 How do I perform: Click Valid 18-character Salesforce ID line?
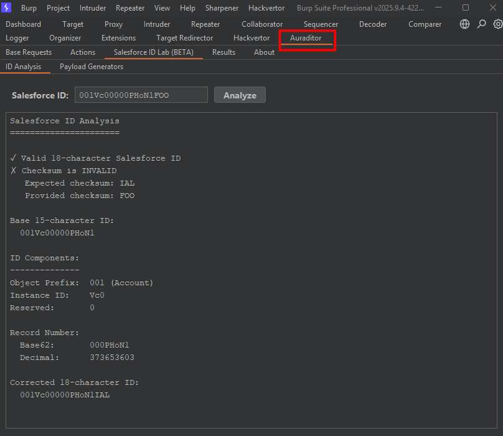pos(96,158)
